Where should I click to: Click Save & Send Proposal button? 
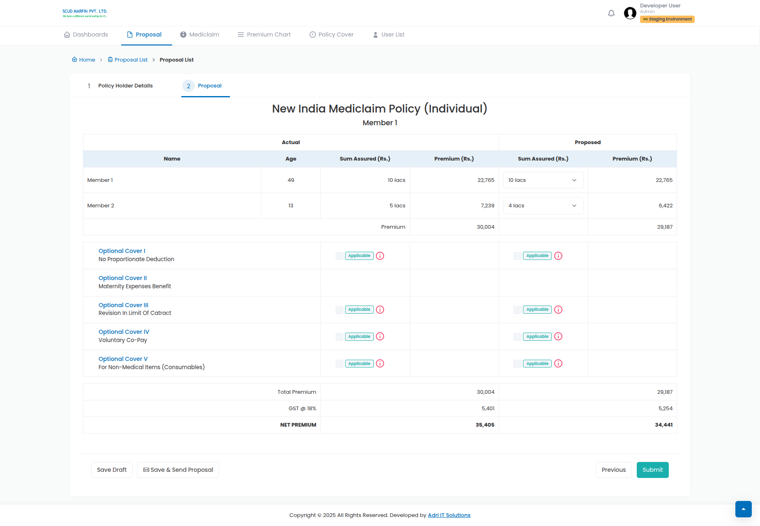[178, 470]
